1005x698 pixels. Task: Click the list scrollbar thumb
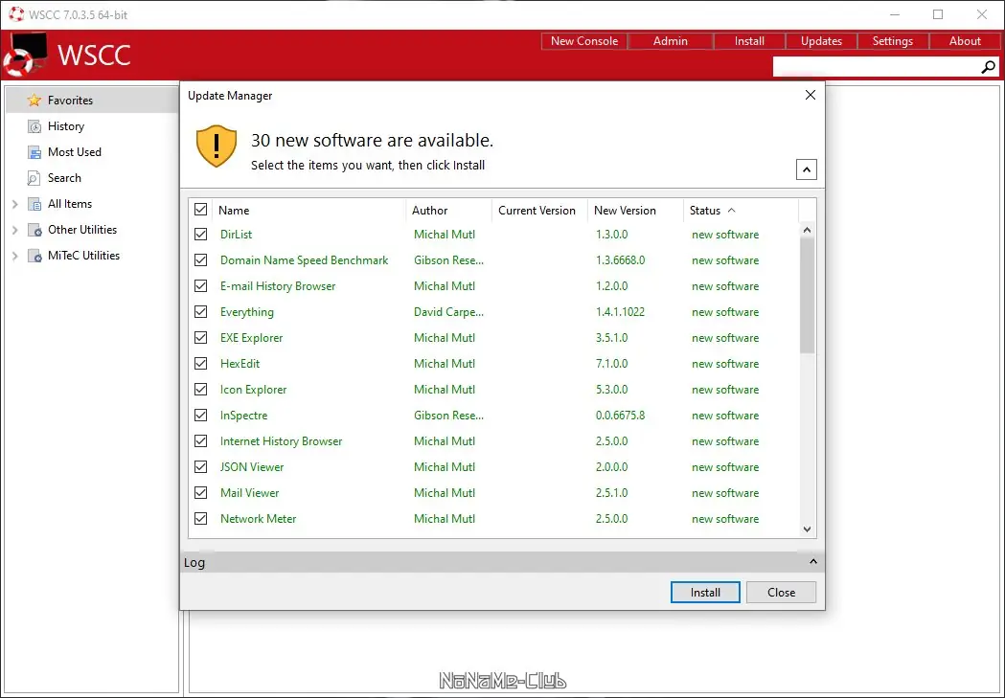pos(807,295)
